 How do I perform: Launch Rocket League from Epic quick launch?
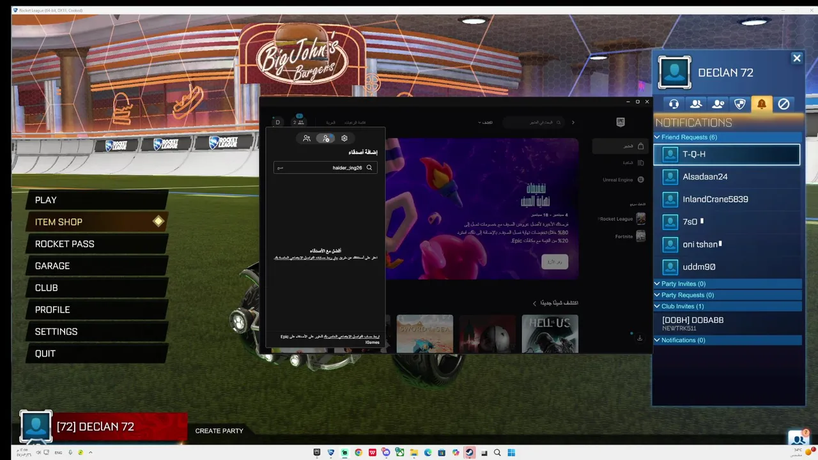point(622,219)
